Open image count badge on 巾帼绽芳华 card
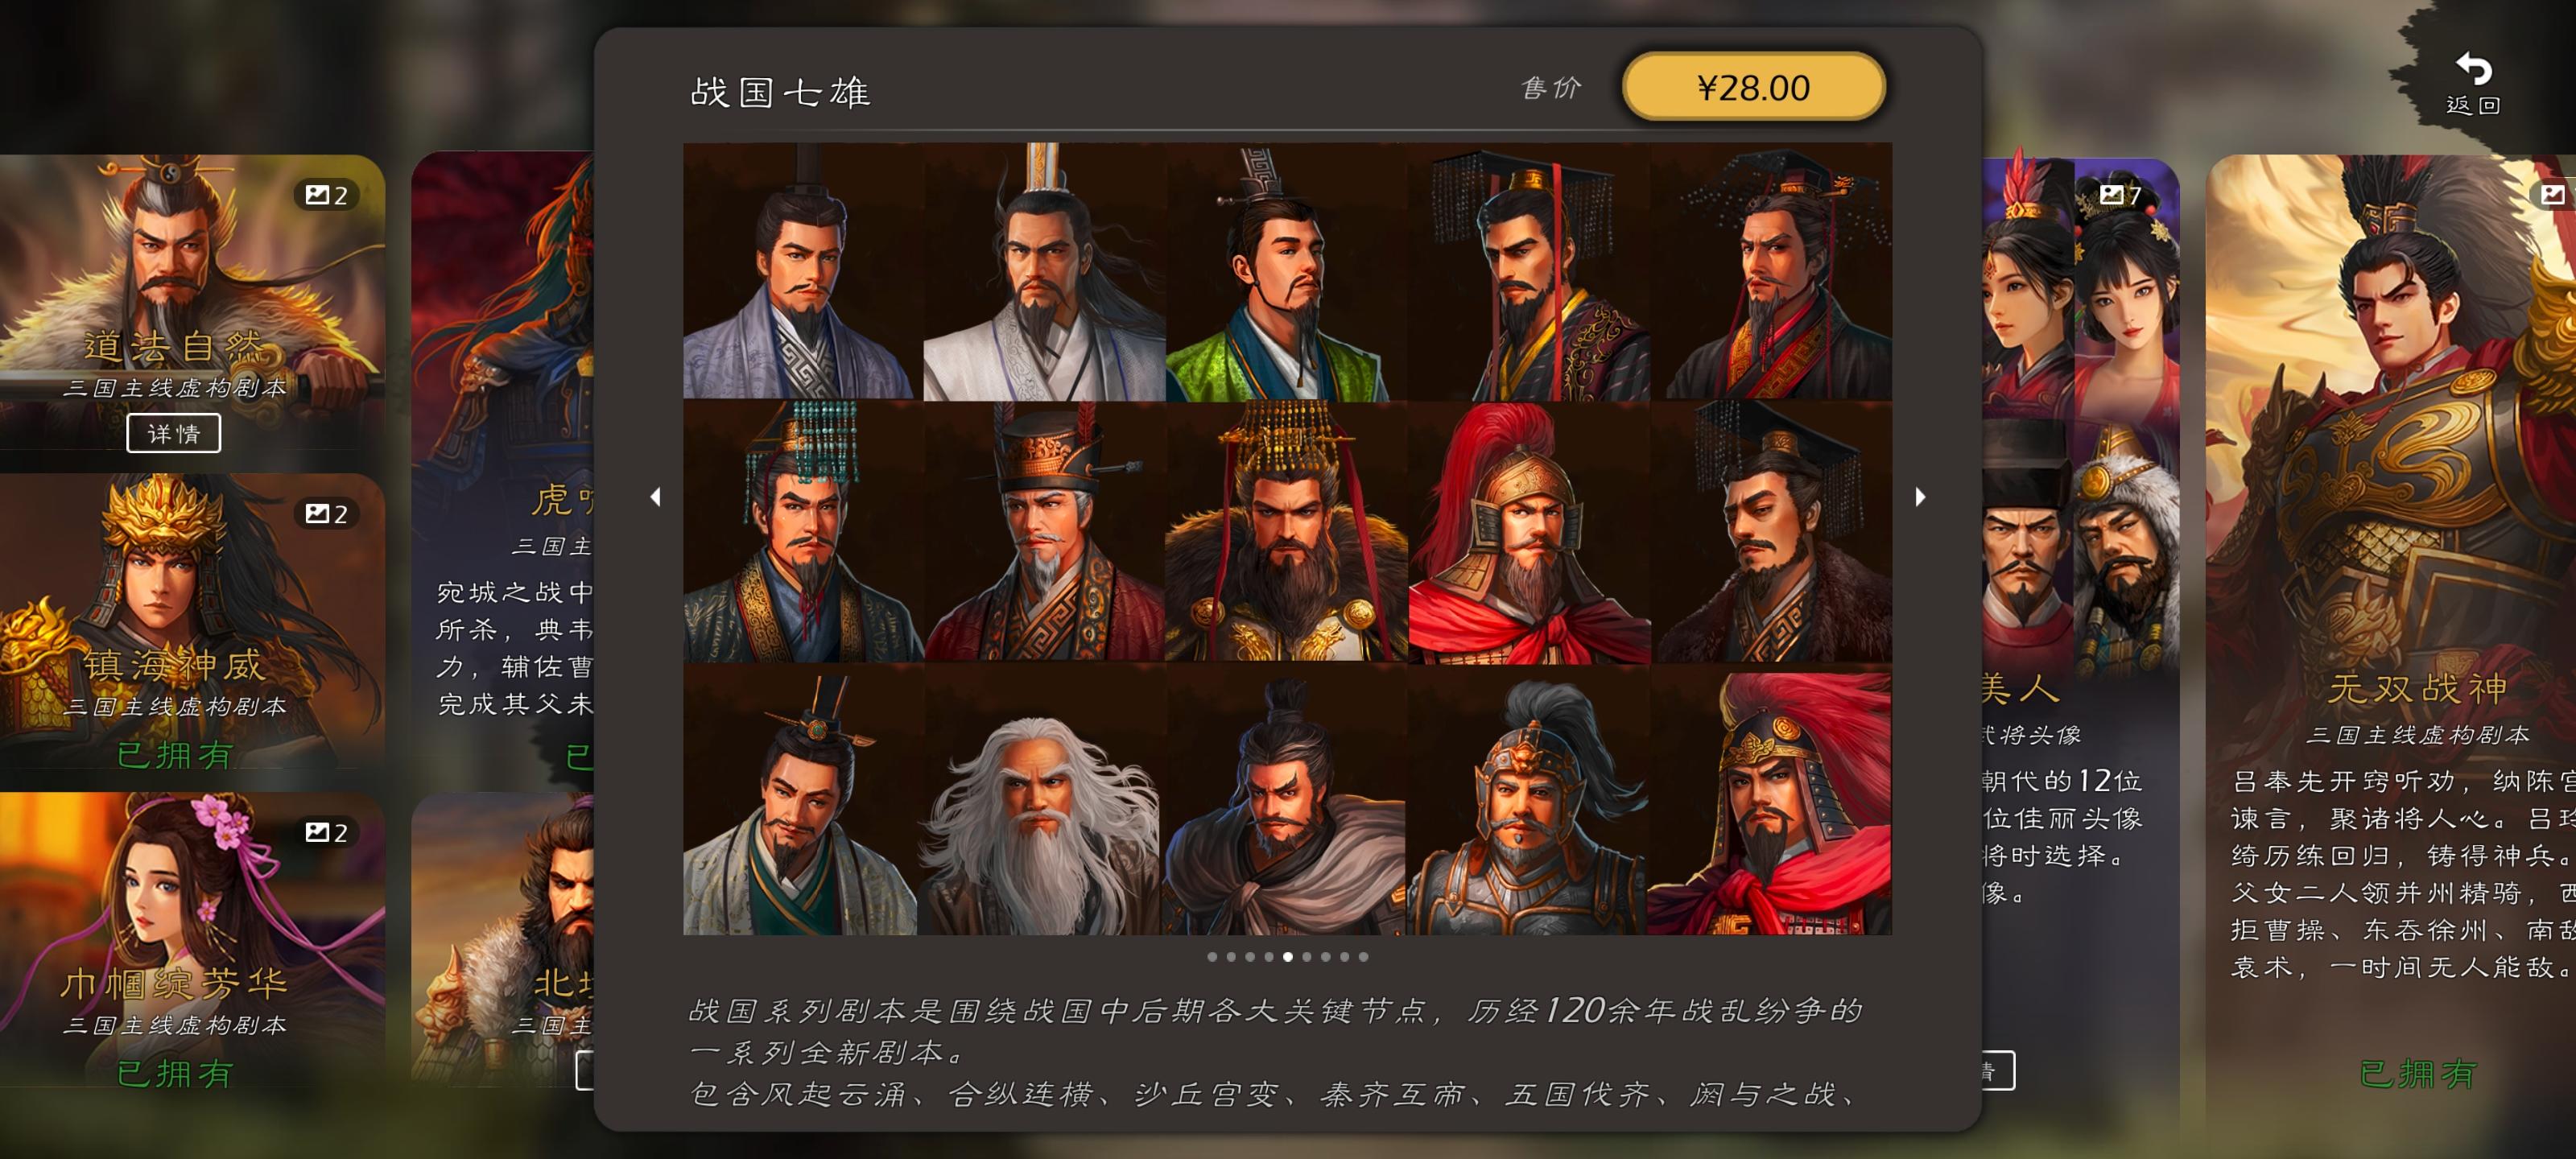 point(326,832)
